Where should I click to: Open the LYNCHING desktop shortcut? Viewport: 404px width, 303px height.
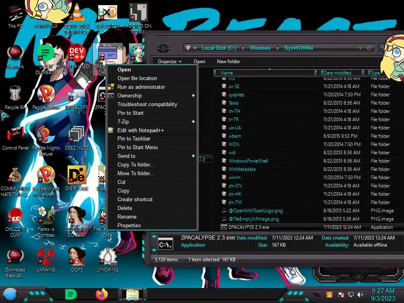coord(108,260)
